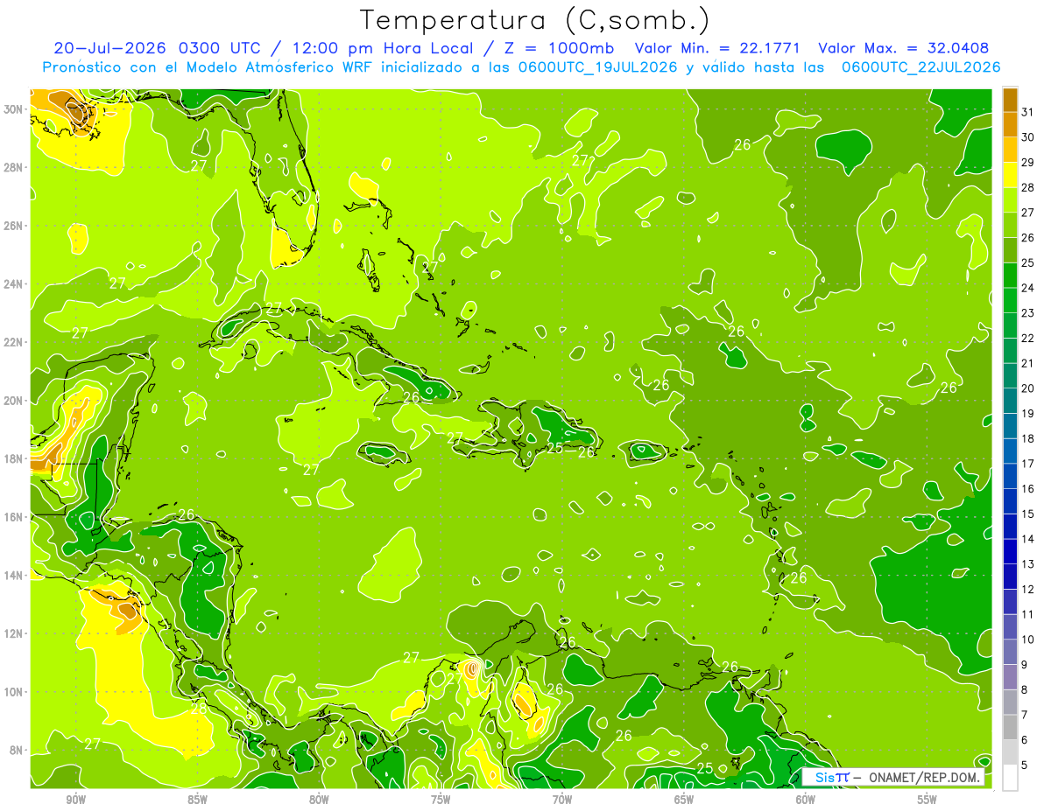
Task: Click the longitude axis label "90W"
Action: coord(75,800)
